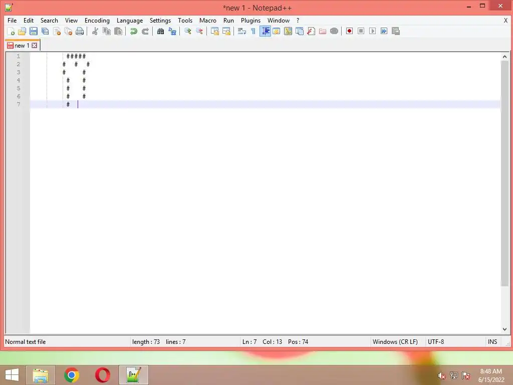Open File Explorer from taskbar

(x=41, y=375)
